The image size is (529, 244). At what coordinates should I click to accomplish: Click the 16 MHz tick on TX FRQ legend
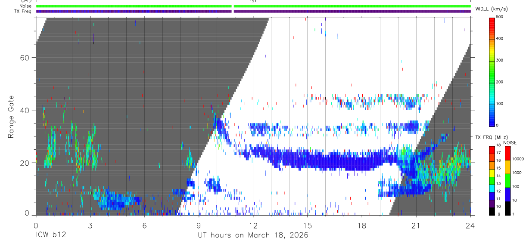[499, 161]
